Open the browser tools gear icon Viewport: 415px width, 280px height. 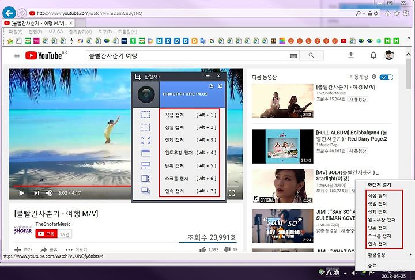coord(406,13)
